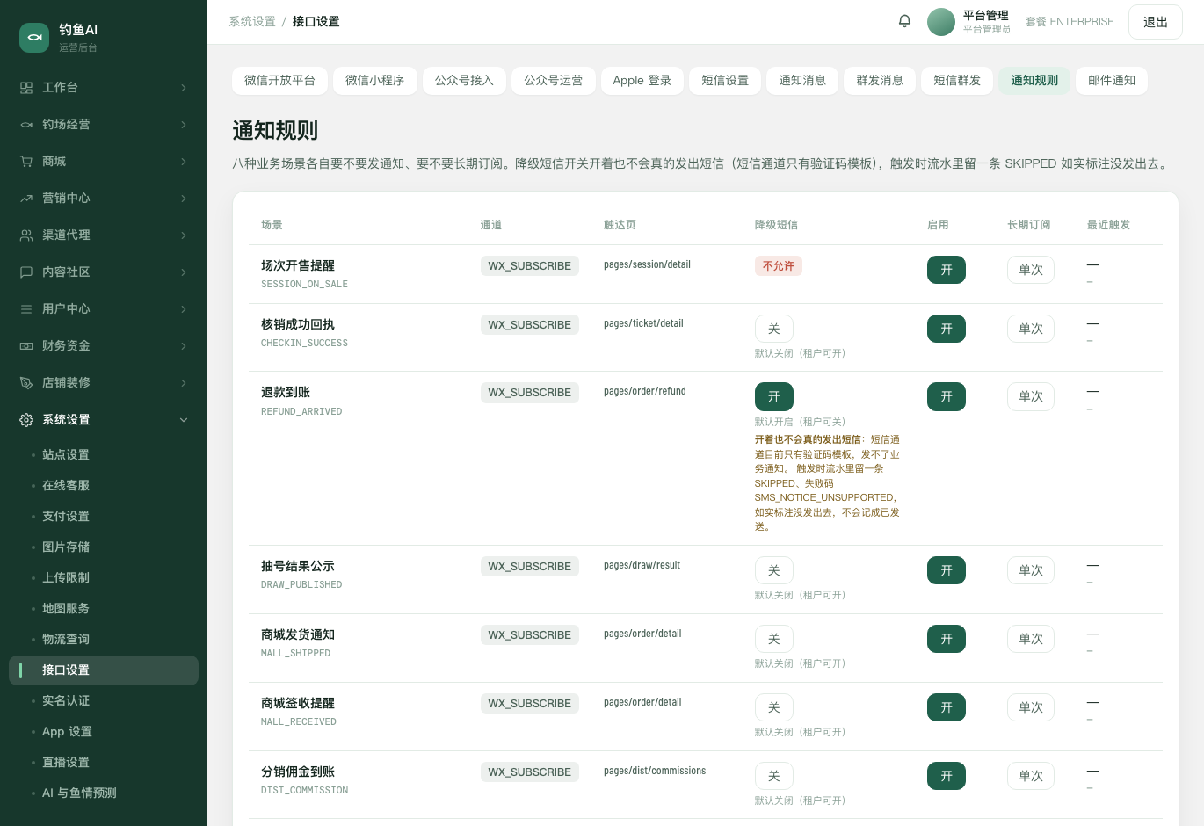Viewport: 1204px width, 826px height.
Task: Switch to 微信开放平台 tab
Action: click(279, 81)
